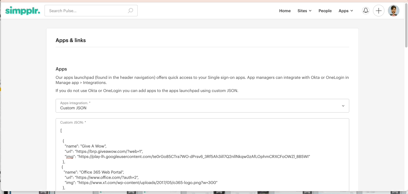Focus the Search Pulse field
408x194 pixels.
(x=91, y=11)
